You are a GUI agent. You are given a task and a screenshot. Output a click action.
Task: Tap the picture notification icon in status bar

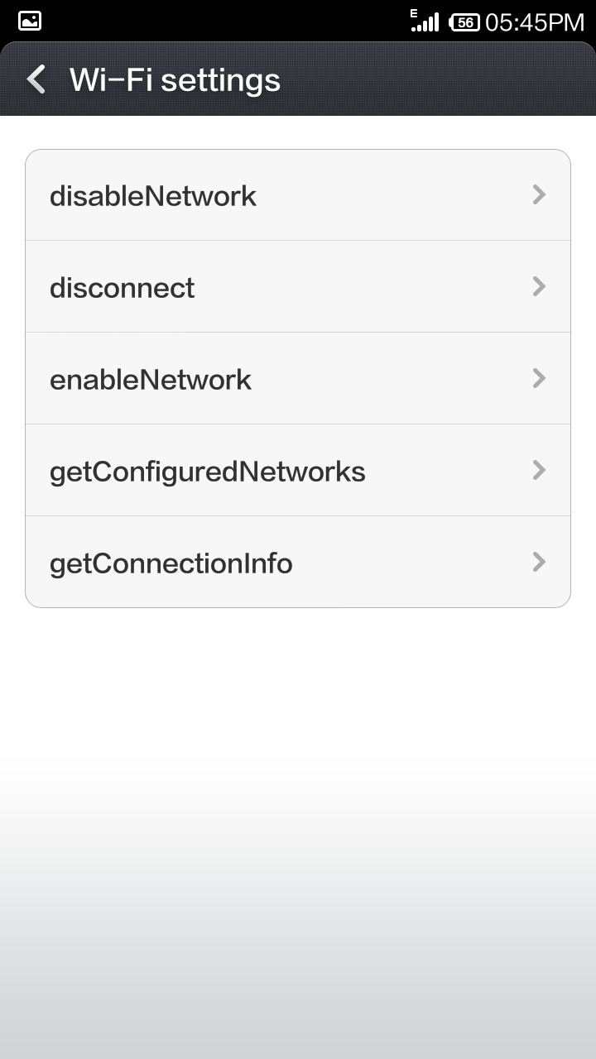[x=30, y=21]
